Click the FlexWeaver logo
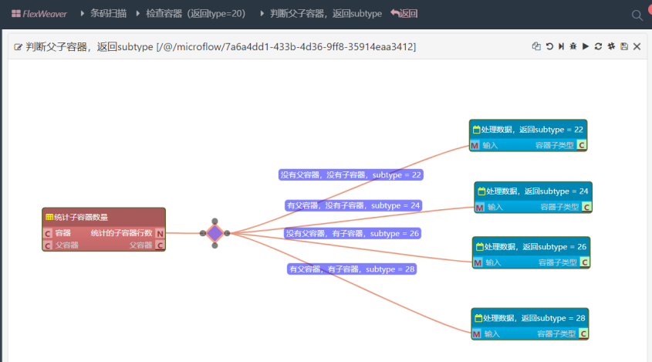The height and width of the screenshot is (362, 652). click(x=39, y=14)
